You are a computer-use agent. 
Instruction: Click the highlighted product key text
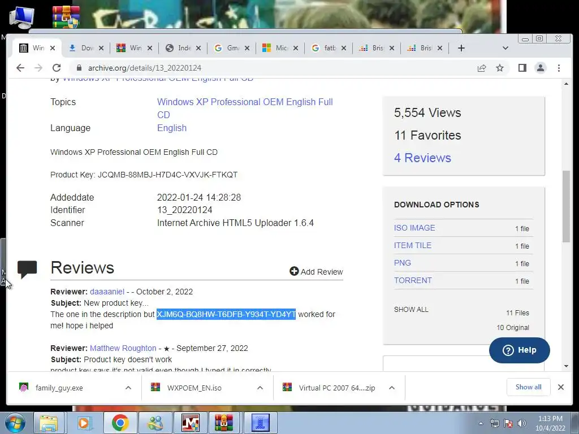tap(226, 314)
